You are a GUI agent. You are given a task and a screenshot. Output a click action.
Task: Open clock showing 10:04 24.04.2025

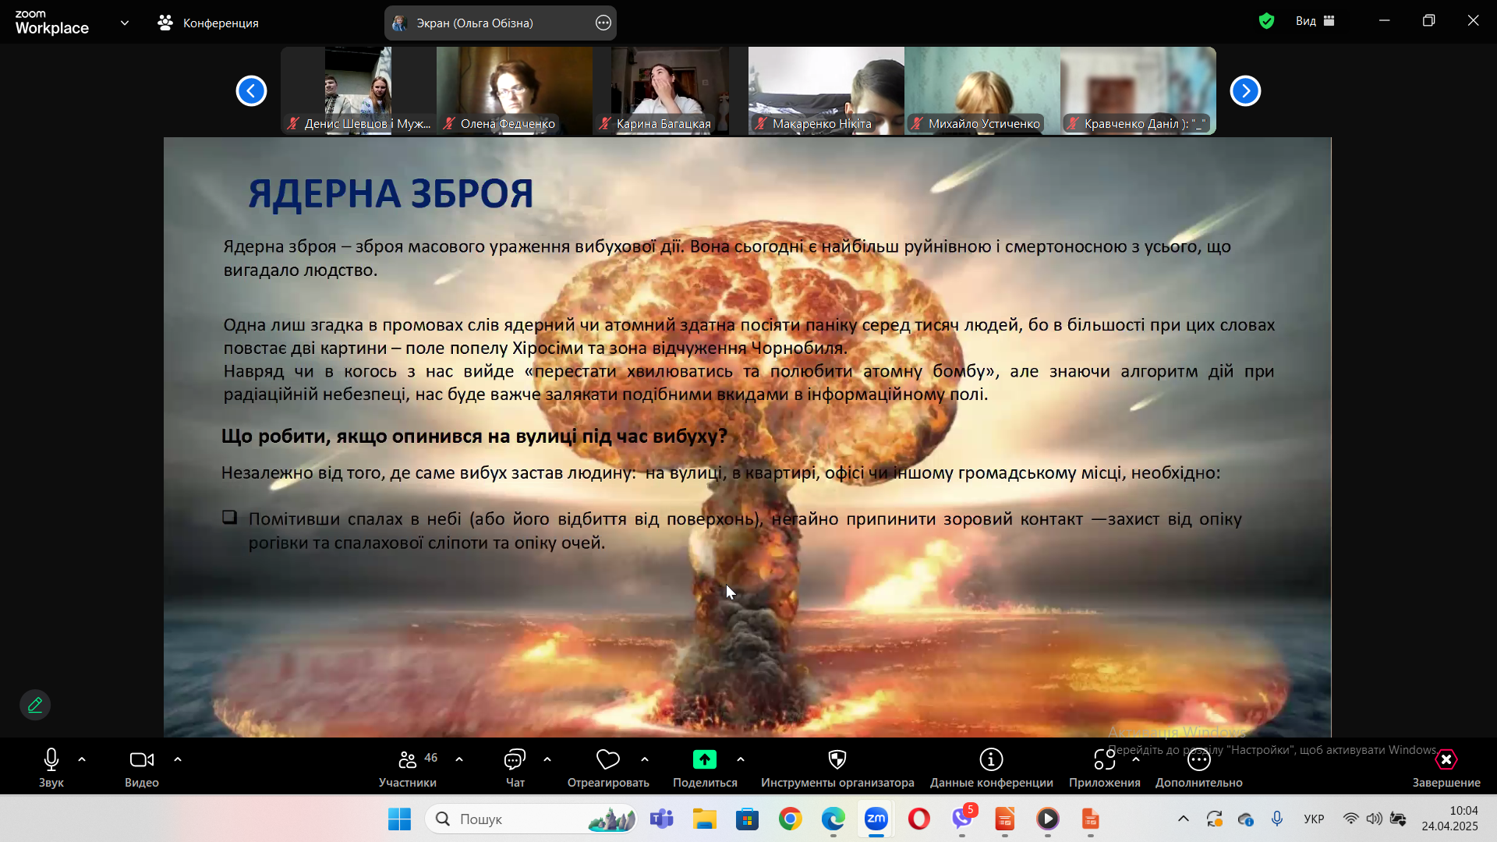1449,819
